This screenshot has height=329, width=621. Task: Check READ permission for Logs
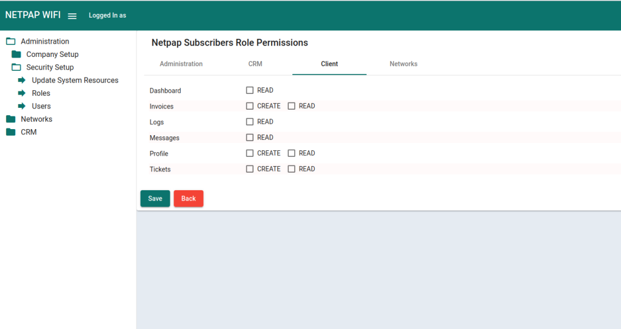pyautogui.click(x=249, y=122)
